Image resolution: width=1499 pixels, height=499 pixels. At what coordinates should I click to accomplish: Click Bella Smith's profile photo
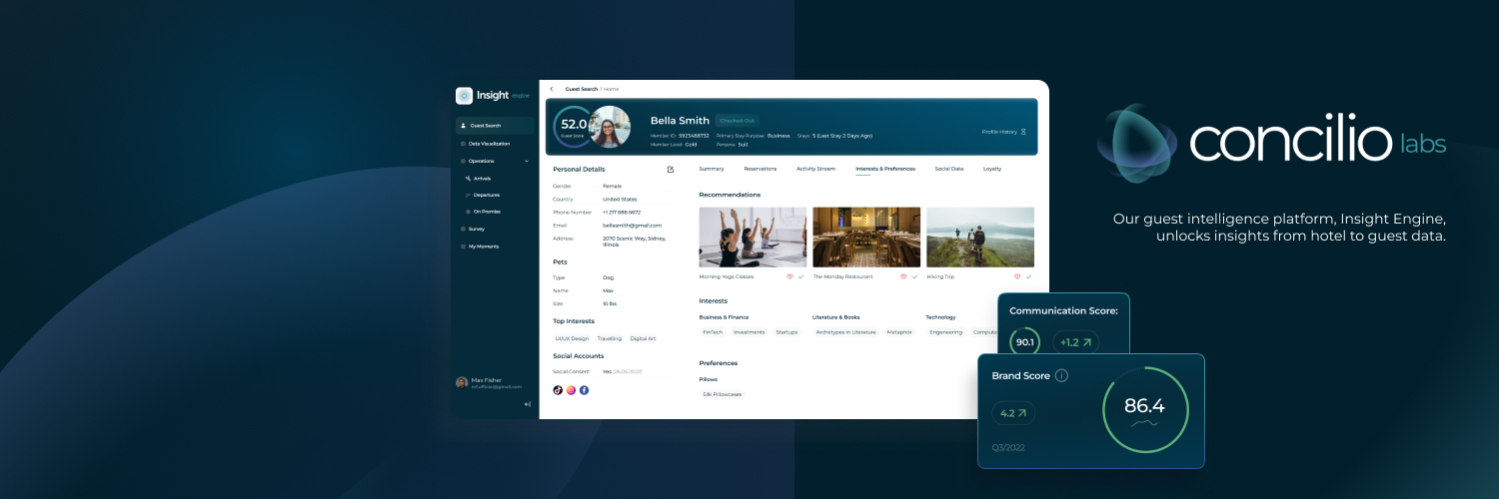(610, 127)
